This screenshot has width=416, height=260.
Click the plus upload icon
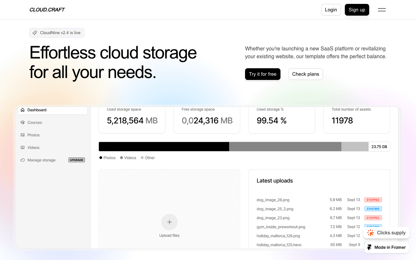pyautogui.click(x=169, y=222)
